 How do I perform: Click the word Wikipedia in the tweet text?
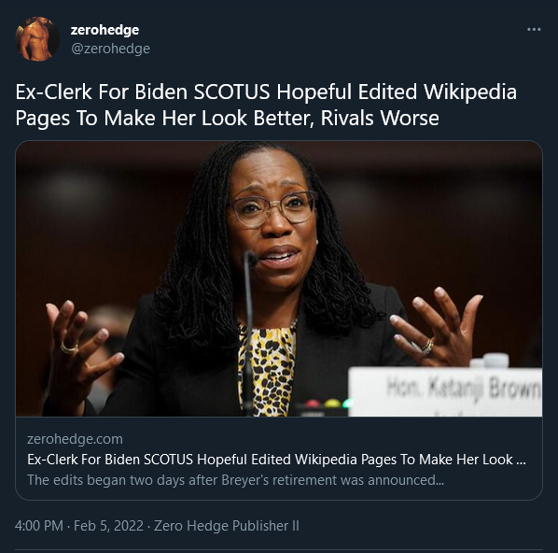coord(470,92)
